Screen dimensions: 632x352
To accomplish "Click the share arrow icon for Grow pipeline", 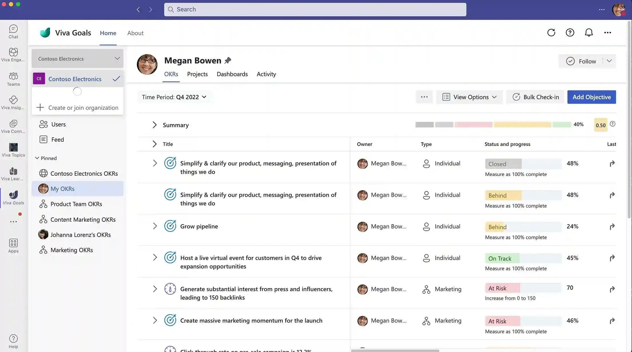I will [x=612, y=227].
